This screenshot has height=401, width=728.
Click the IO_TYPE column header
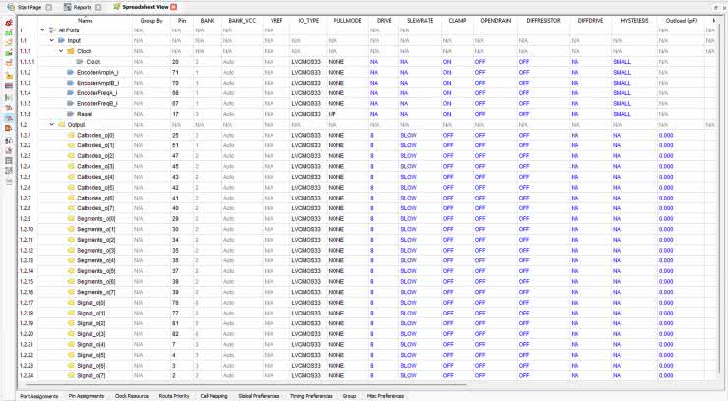pyautogui.click(x=309, y=19)
